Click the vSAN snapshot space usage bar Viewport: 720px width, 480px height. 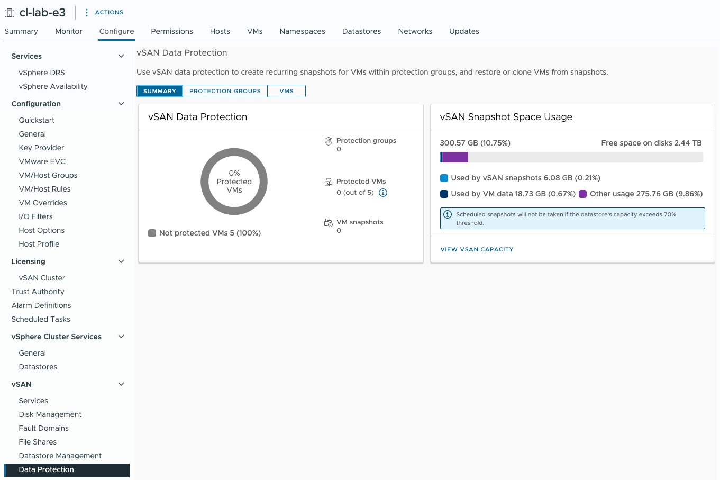tap(571, 157)
